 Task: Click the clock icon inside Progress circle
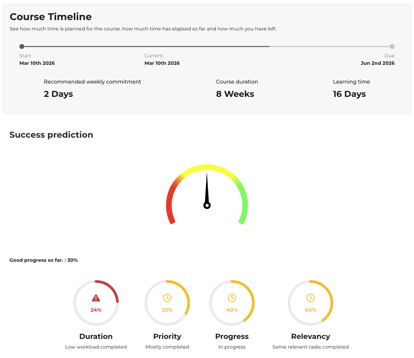[232, 297]
